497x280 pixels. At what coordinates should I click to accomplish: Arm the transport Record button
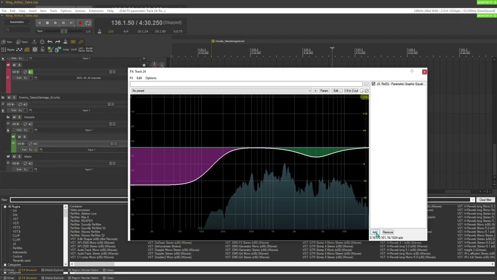tap(80, 23)
